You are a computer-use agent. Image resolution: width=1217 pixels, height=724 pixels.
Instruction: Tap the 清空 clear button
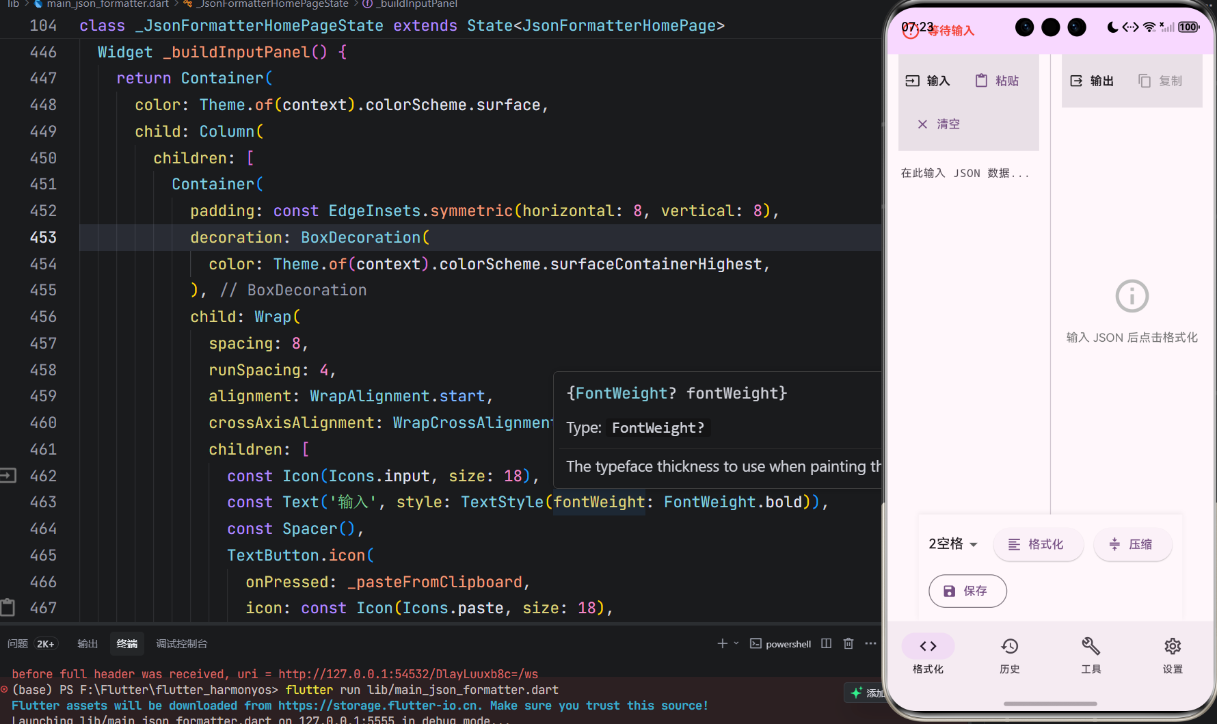point(939,124)
